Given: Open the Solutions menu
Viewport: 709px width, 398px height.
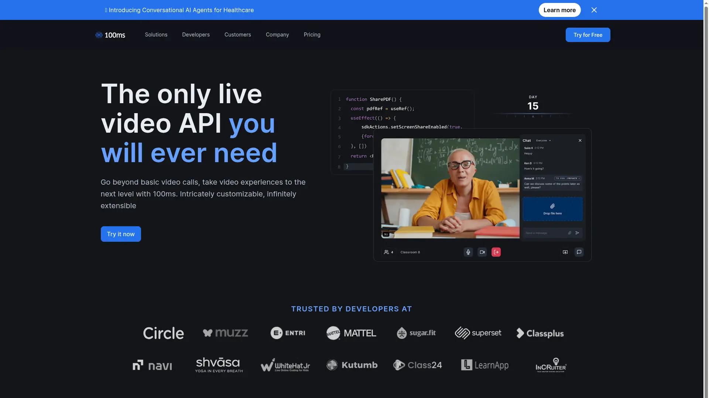Looking at the screenshot, I should [x=156, y=35].
